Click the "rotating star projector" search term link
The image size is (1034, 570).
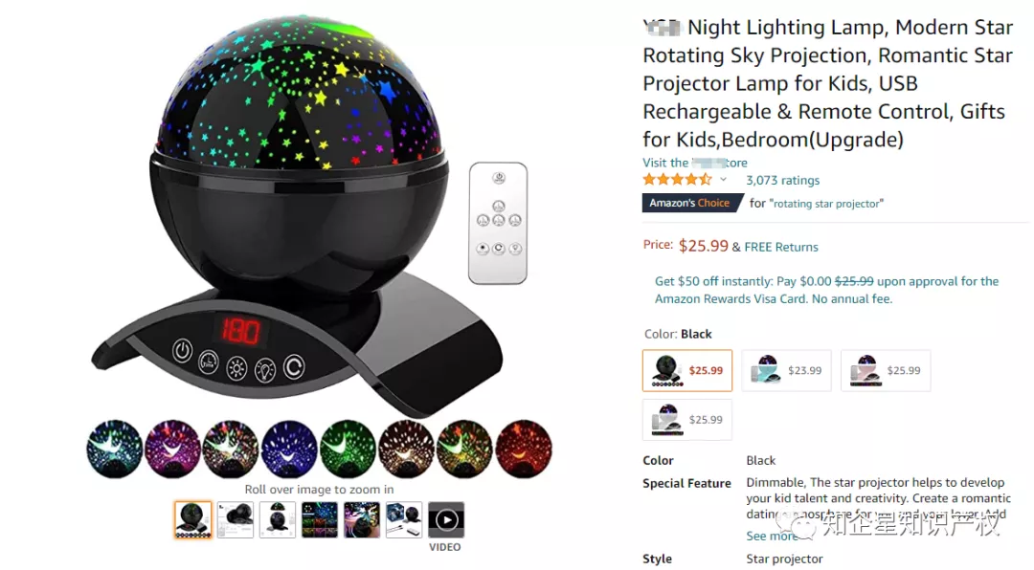pos(826,204)
